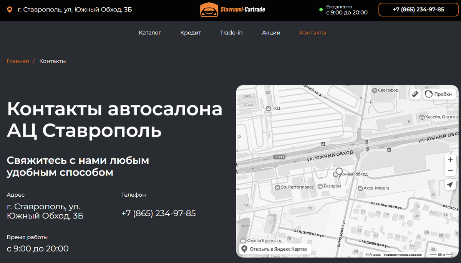This screenshot has width=461, height=263.
Task: Open the Кредит menu item
Action: (x=191, y=33)
